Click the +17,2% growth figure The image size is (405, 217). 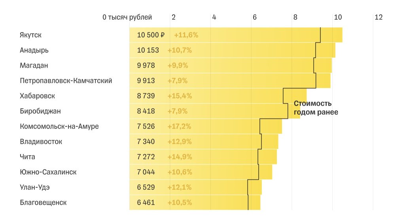179,126
